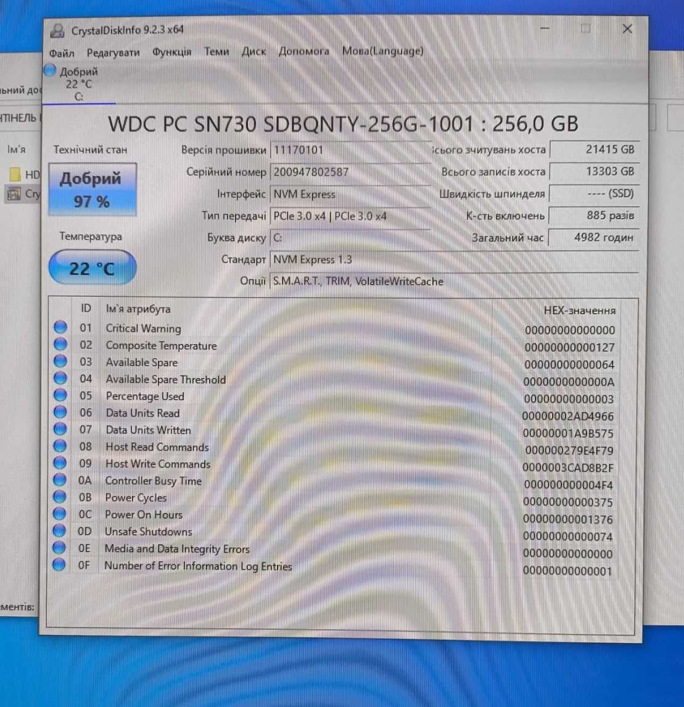This screenshot has height=707, width=684.
Task: Click the hex value 00000000001376
Action: pos(568,519)
